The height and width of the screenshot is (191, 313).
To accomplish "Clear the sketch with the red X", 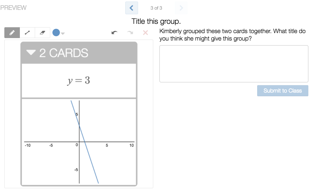I will 145,33.
